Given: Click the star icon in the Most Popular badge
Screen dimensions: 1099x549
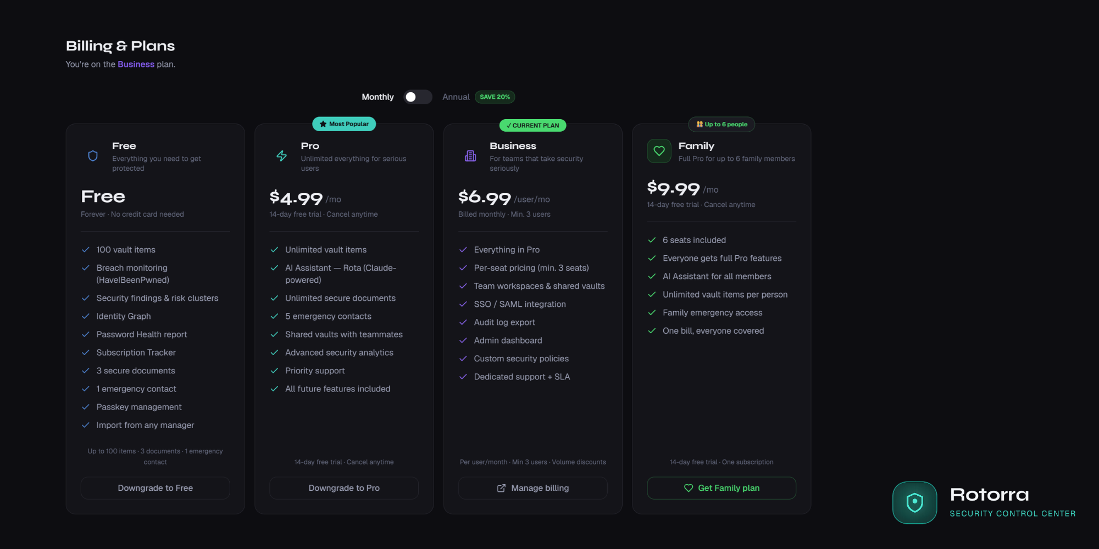Looking at the screenshot, I should tap(323, 124).
